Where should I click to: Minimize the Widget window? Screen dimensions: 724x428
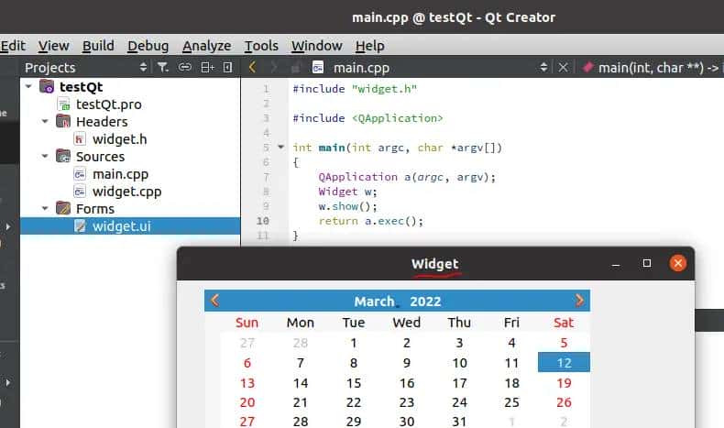[616, 264]
